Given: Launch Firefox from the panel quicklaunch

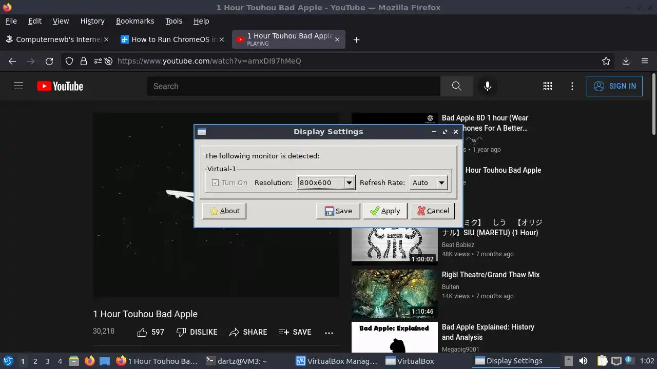Looking at the screenshot, I should coord(89,361).
